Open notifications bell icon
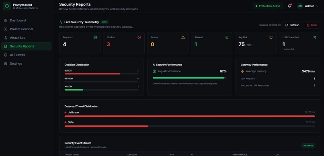Viewport: 324px width, 156px height. (x=289, y=6)
